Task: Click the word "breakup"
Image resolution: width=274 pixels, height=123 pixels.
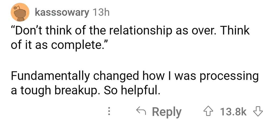Action: pos(73,91)
